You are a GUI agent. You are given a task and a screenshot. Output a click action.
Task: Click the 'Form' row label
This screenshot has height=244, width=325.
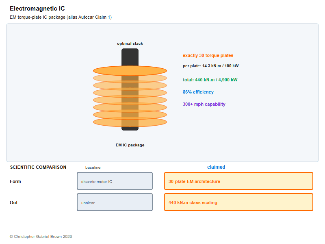click(x=15, y=181)
